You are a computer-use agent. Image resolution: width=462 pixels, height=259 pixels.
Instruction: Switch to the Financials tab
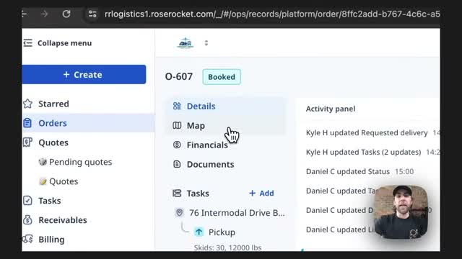click(207, 145)
